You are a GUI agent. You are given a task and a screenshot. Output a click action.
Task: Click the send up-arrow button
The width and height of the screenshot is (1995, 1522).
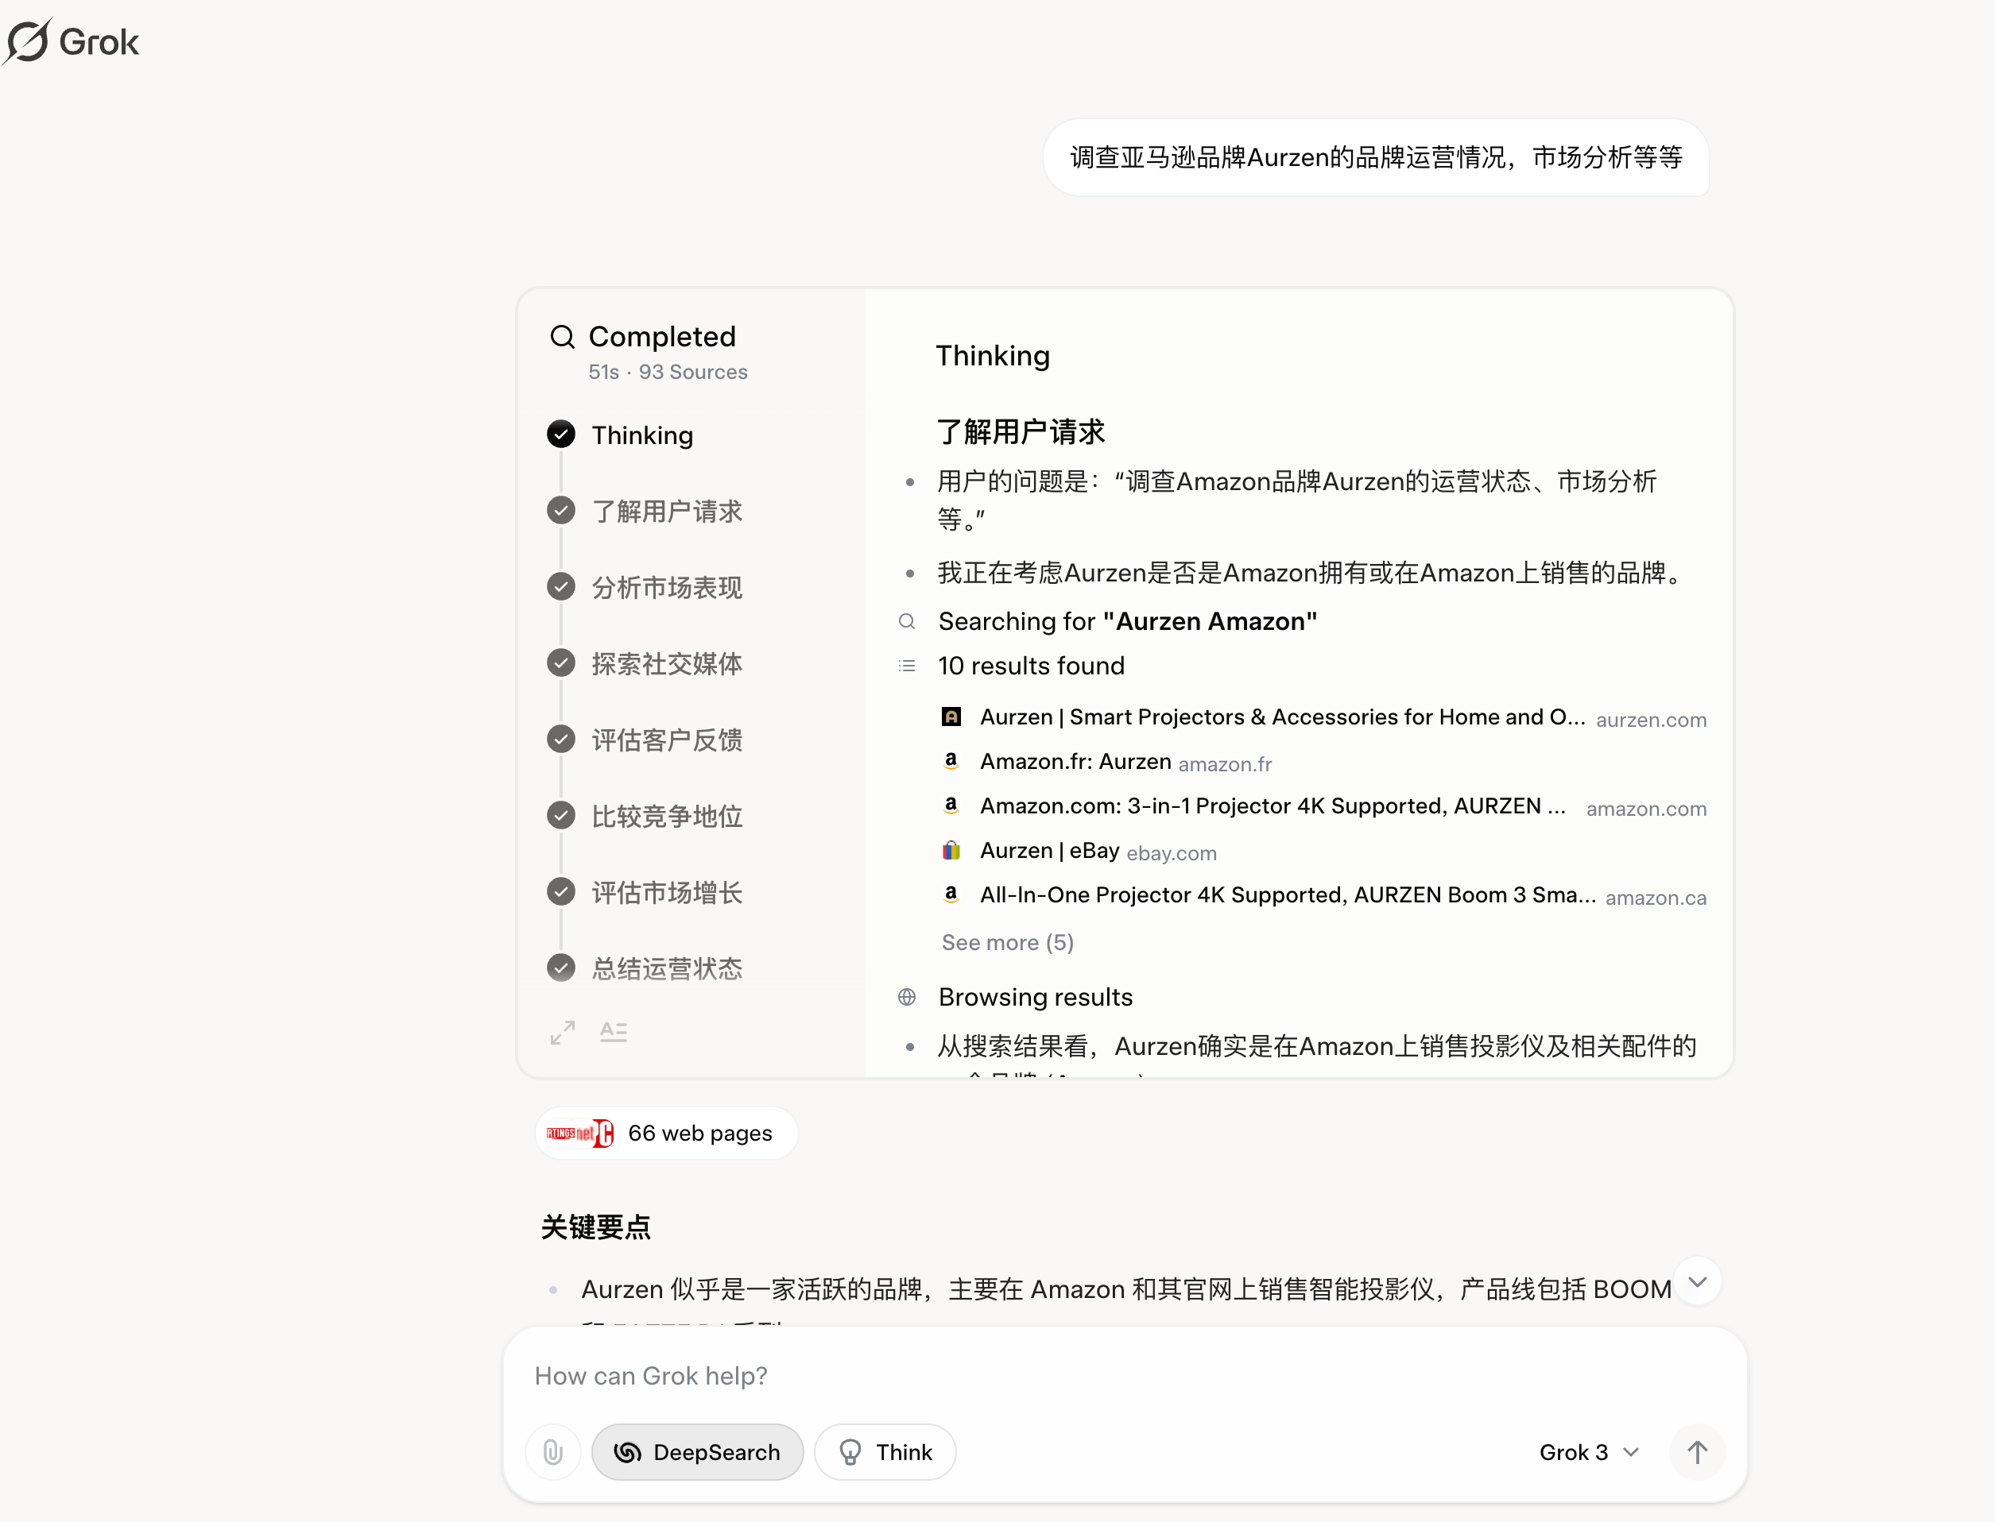pos(1697,1452)
